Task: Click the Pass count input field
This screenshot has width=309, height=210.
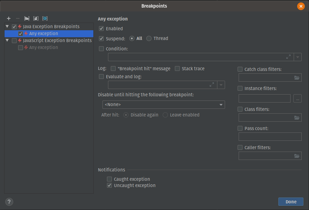Action: 270,136
